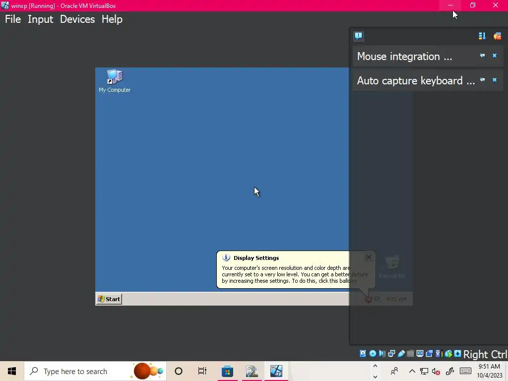Open the touch keyboard tray icon
The height and width of the screenshot is (381, 508).
point(465,371)
